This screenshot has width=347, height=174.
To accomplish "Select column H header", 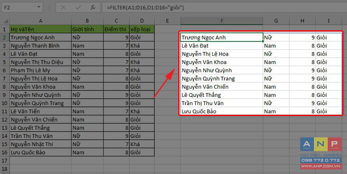I will pyautogui.click(x=302, y=21).
